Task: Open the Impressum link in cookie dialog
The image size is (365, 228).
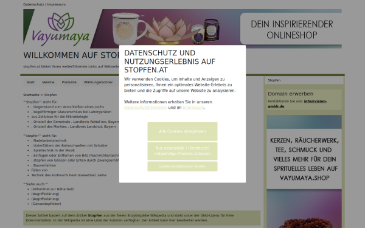Action: (x=193, y=108)
